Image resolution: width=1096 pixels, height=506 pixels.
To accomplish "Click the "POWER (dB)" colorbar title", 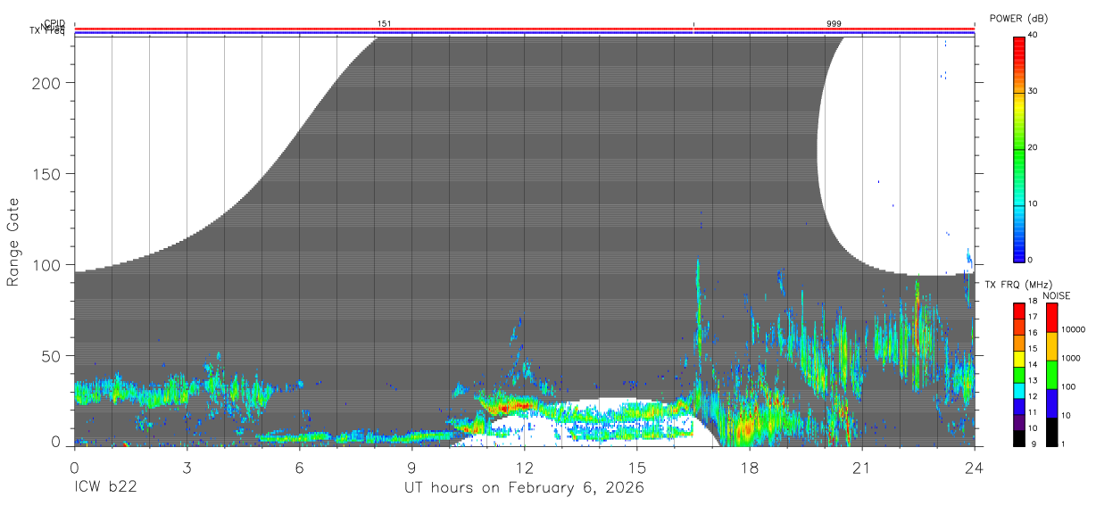I will [1018, 19].
